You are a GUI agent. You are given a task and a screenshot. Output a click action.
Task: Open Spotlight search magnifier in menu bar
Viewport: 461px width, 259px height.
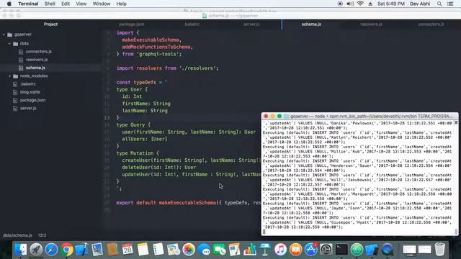pos(439,4)
